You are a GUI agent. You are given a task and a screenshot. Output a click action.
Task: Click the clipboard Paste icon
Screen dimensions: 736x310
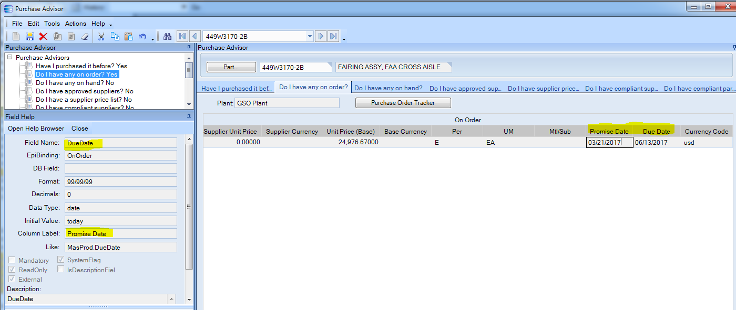(x=129, y=36)
